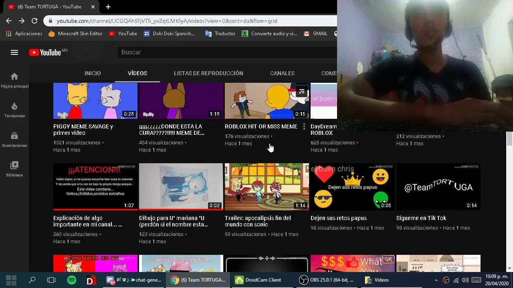Switch to Discord chat-general window
The width and height of the screenshot is (513, 288).
pyautogui.click(x=134, y=280)
